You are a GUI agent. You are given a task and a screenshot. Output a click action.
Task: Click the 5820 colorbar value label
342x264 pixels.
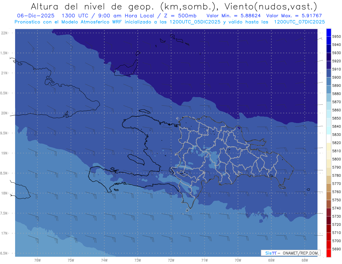click(336, 143)
